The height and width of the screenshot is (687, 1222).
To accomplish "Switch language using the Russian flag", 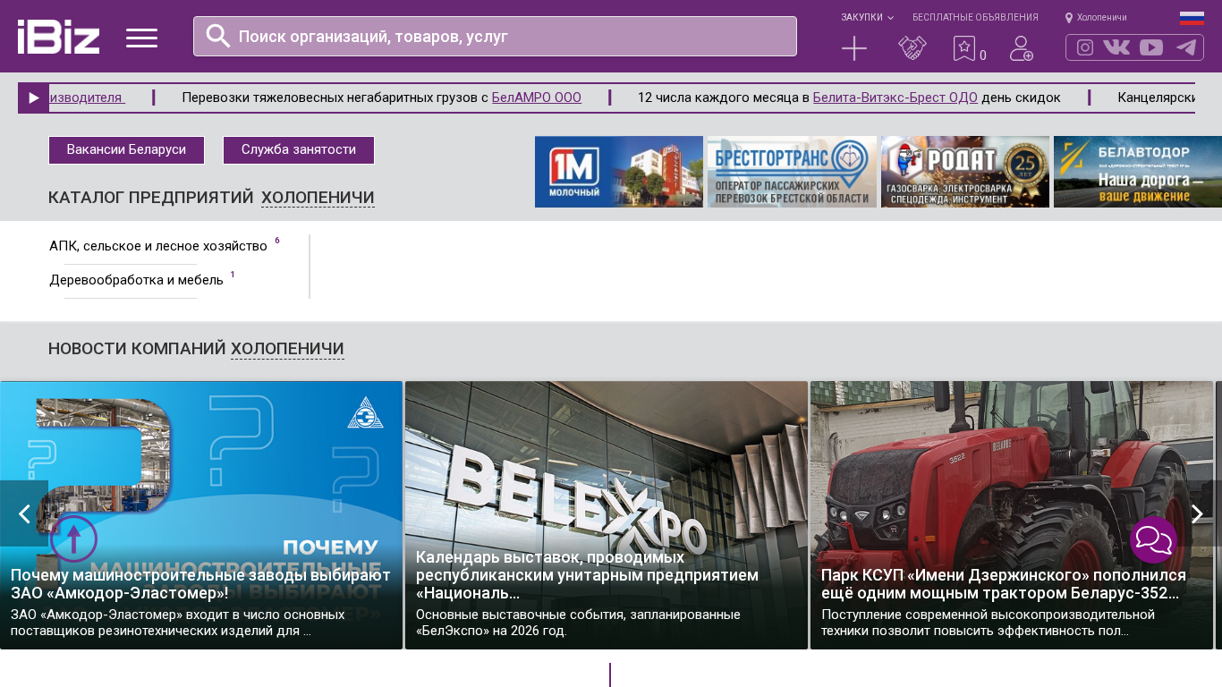I will (1192, 18).
